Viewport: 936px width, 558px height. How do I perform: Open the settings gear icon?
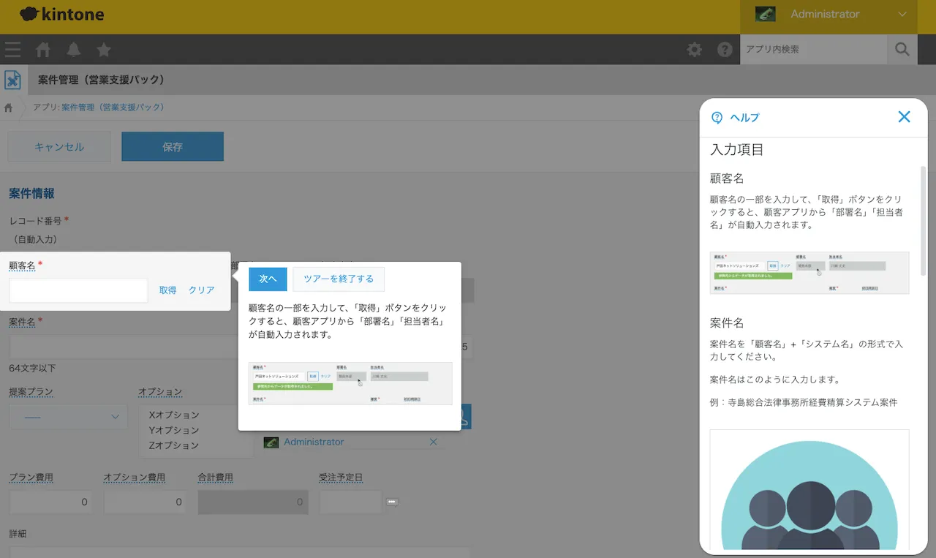pyautogui.click(x=694, y=50)
